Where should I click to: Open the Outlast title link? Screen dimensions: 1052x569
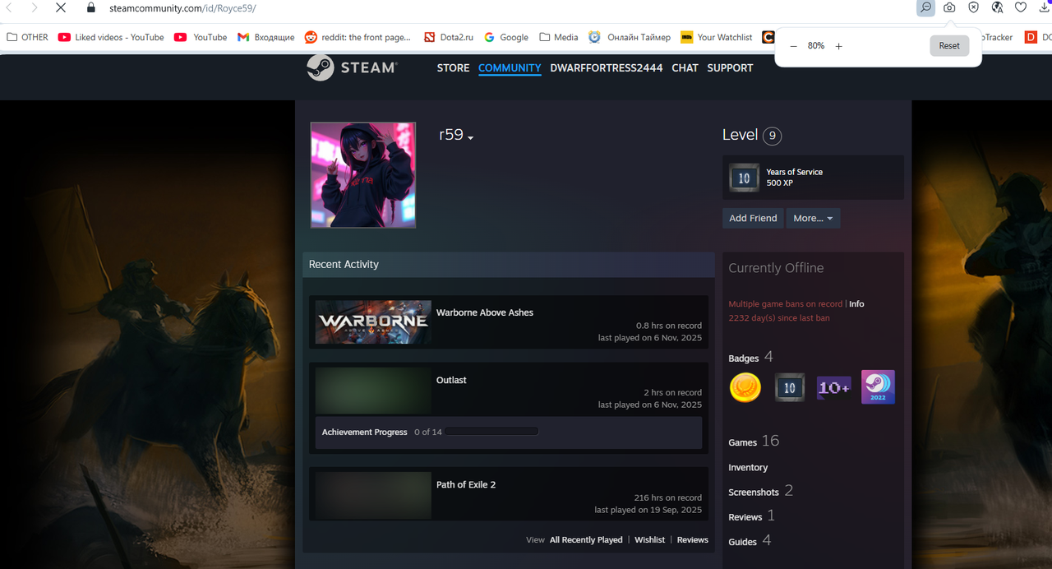(x=451, y=380)
